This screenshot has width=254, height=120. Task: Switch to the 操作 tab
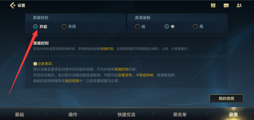[73, 115]
